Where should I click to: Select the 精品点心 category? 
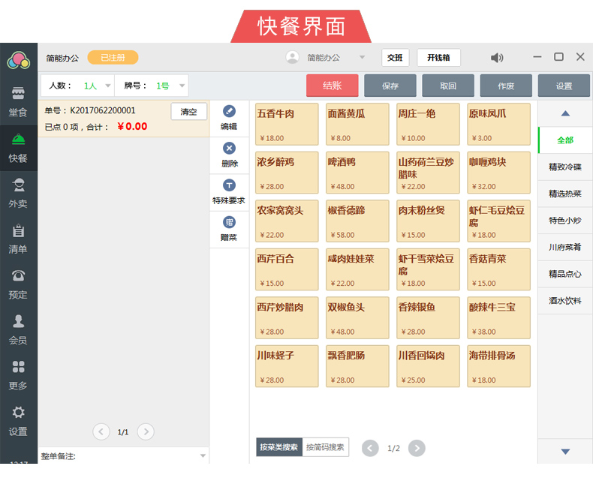click(x=565, y=274)
